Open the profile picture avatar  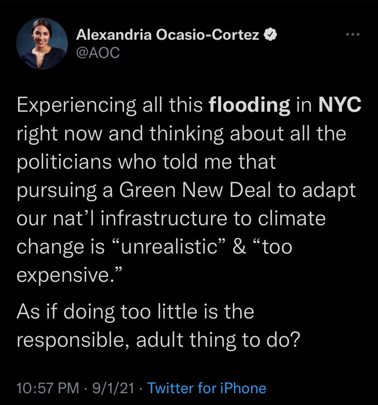coord(42,44)
